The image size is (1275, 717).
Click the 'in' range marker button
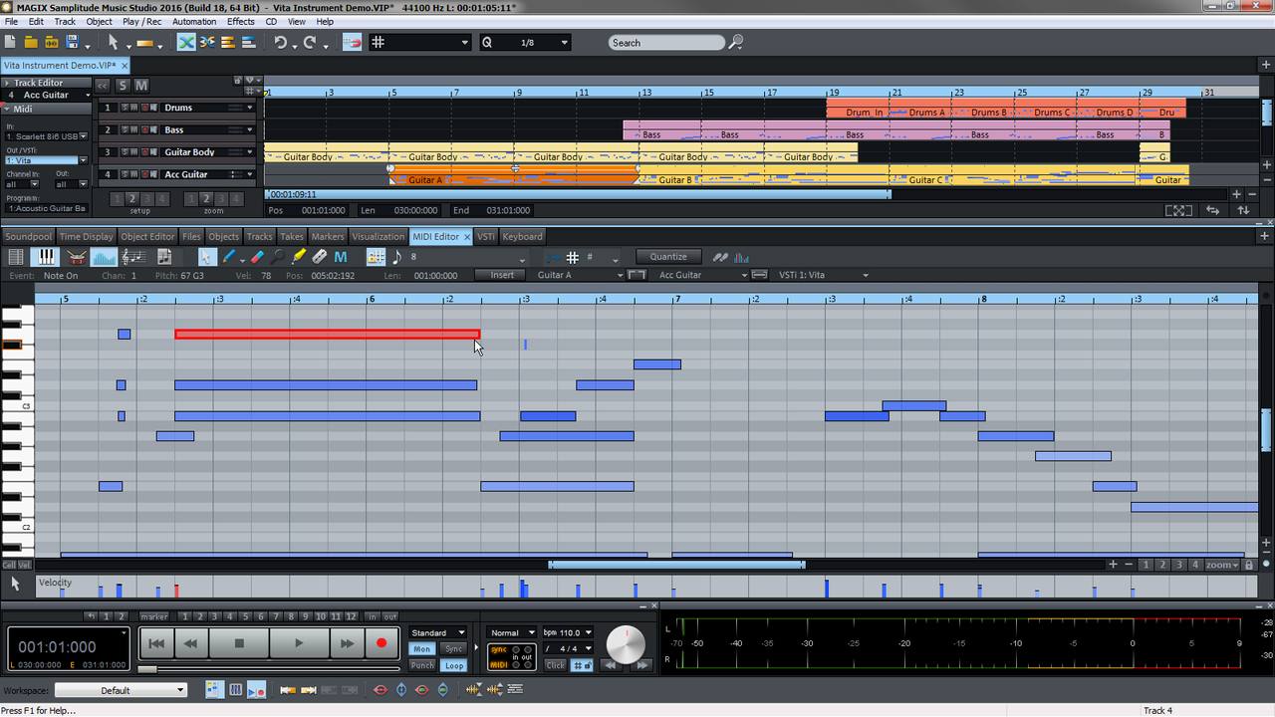[373, 616]
